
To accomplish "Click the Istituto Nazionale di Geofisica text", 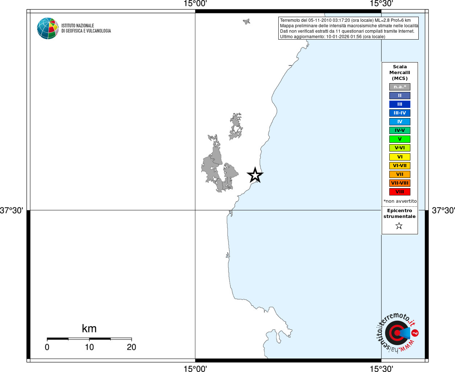I will tap(86, 28).
